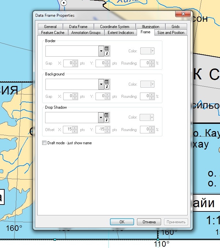Viewport: 220px width, 248px height.
Task: Switch to the Data Frame tab
Action: pyautogui.click(x=78, y=26)
